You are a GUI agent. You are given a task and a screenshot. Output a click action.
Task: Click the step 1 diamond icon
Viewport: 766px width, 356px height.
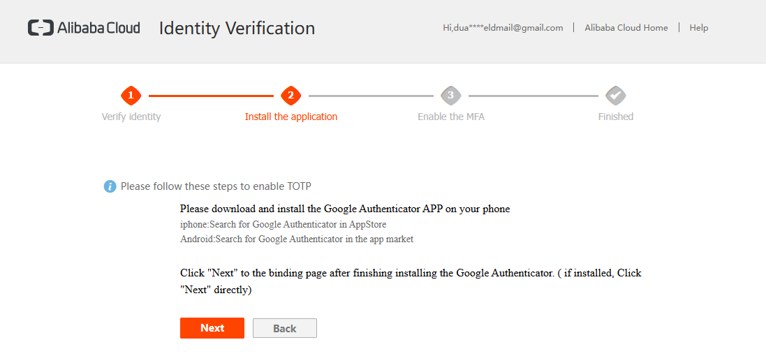[131, 96]
